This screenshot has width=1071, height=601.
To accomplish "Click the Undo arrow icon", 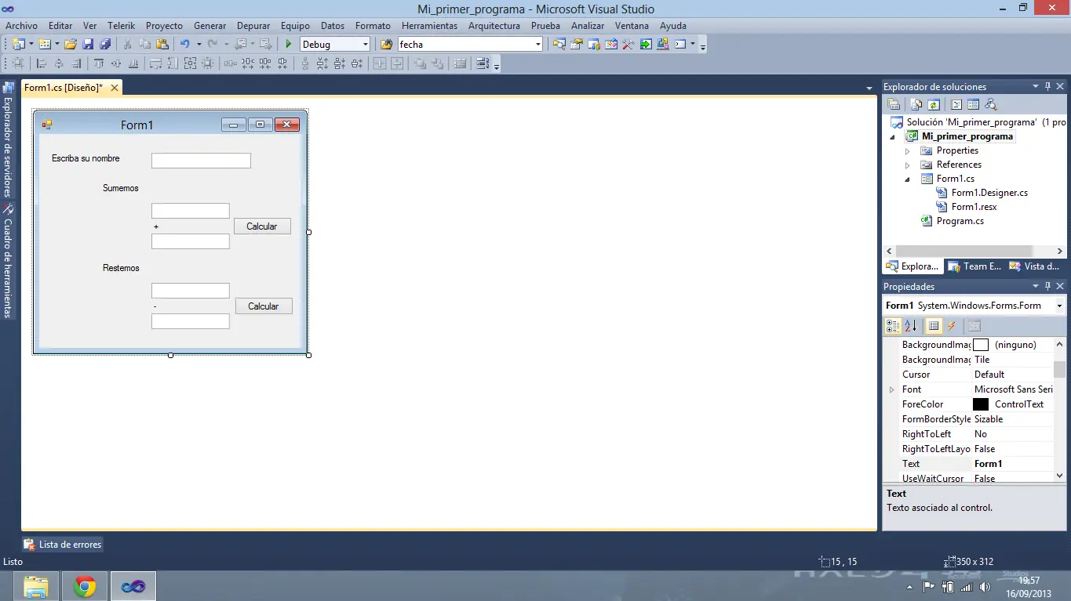I will (185, 45).
